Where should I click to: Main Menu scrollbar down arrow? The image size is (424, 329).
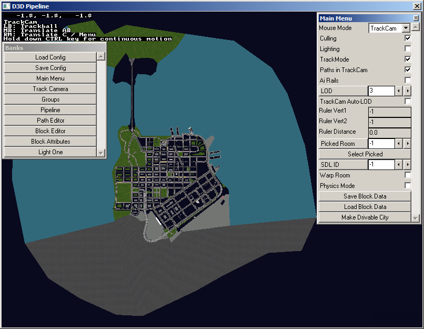point(416,218)
